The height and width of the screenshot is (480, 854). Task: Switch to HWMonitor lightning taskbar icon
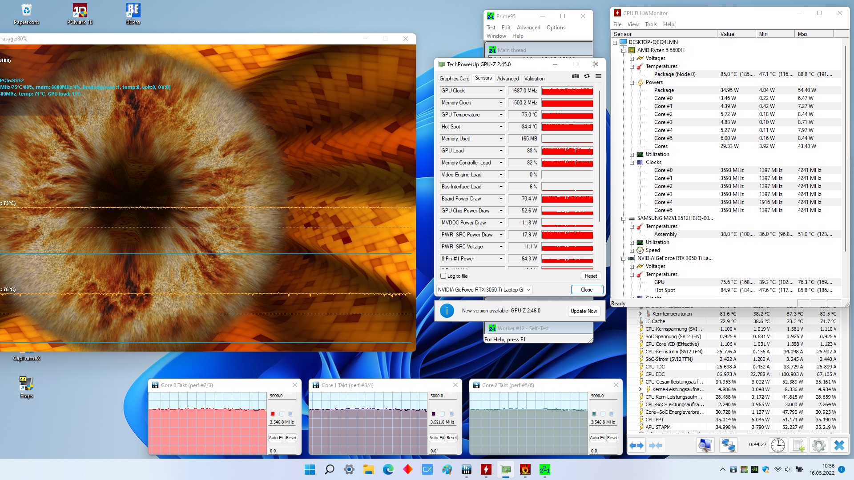[486, 469]
